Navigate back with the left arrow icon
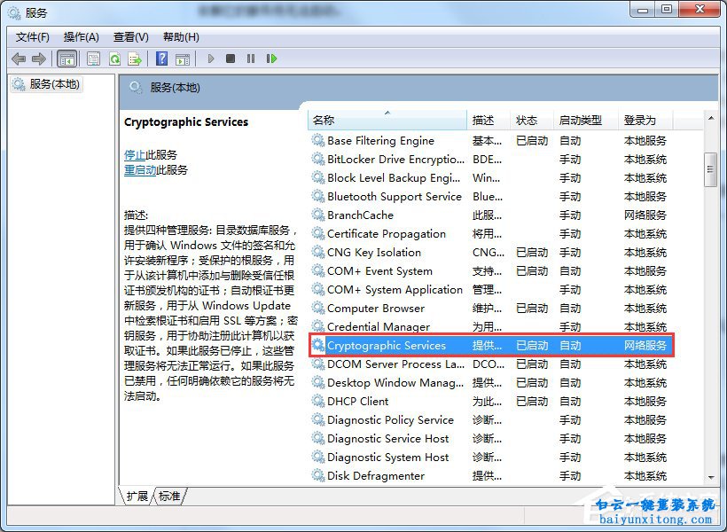The width and height of the screenshot is (727, 532). click(20, 59)
